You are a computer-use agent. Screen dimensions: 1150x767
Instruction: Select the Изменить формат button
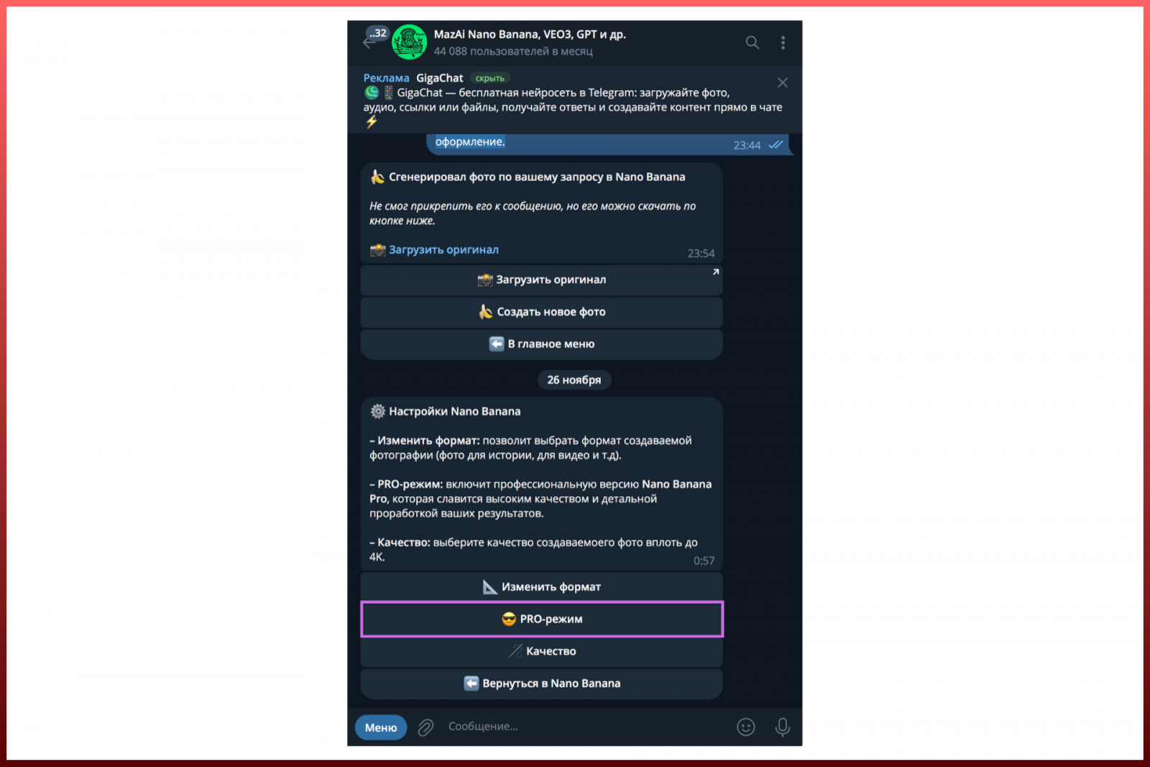coord(542,587)
